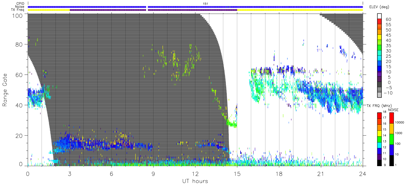Click the CPID value '151'

pyautogui.click(x=205, y=3)
